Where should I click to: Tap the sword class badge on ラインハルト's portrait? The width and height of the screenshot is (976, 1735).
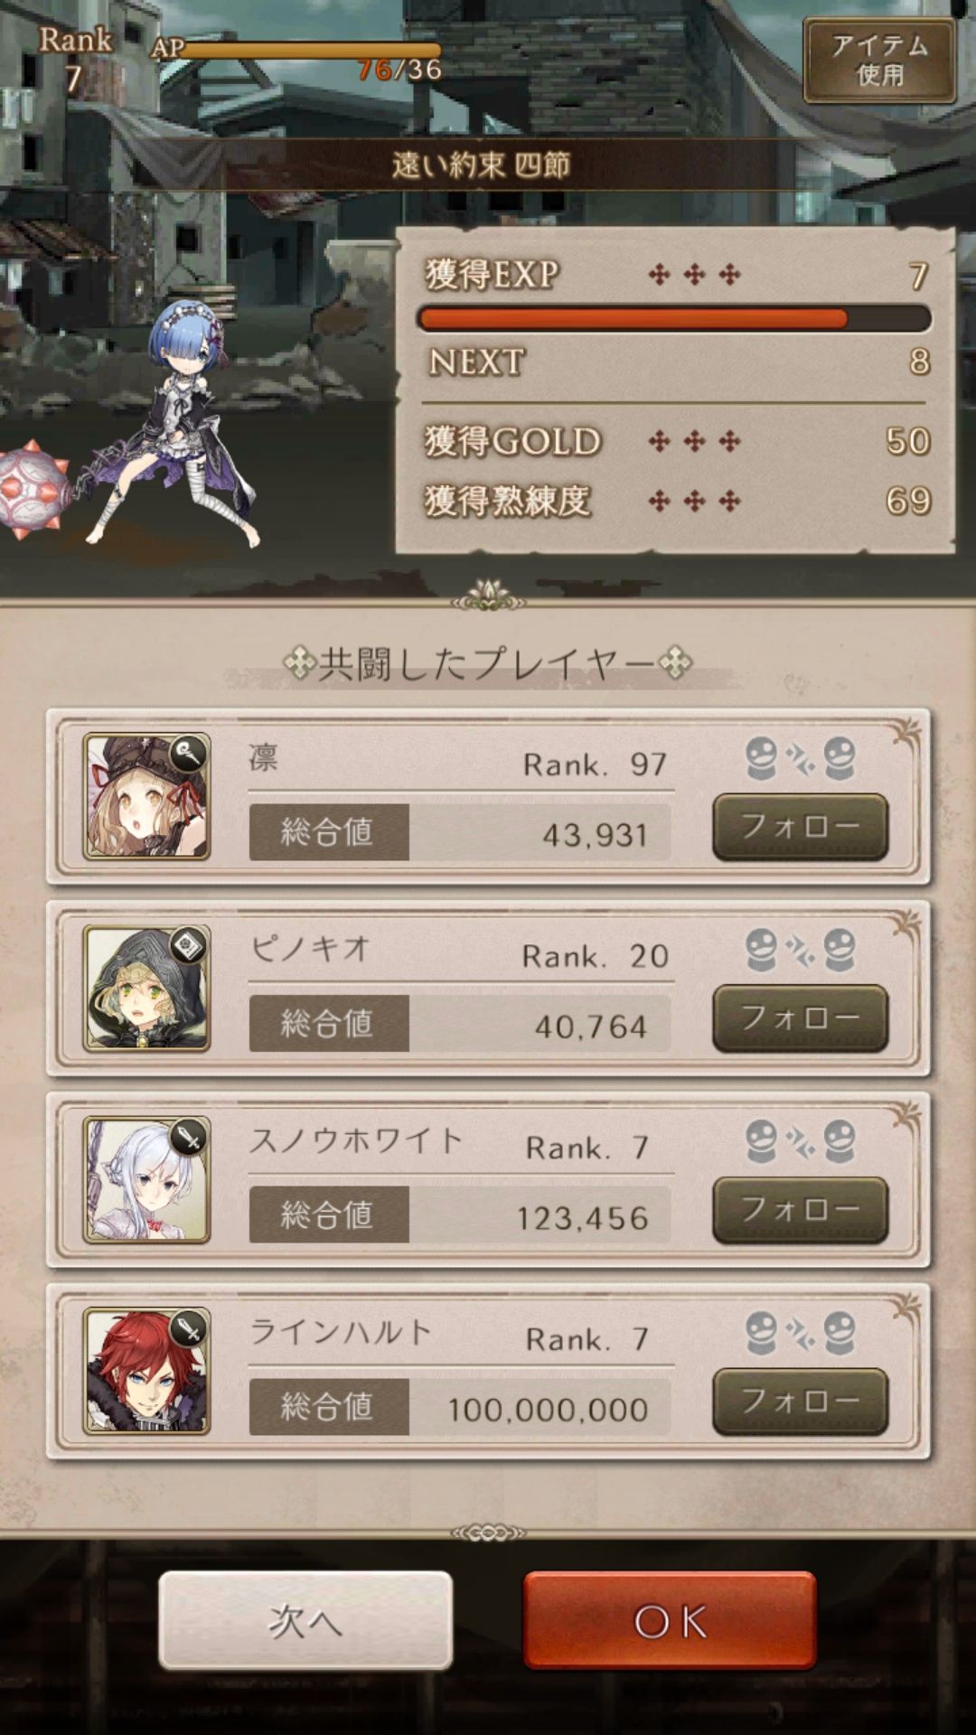pos(188,1328)
